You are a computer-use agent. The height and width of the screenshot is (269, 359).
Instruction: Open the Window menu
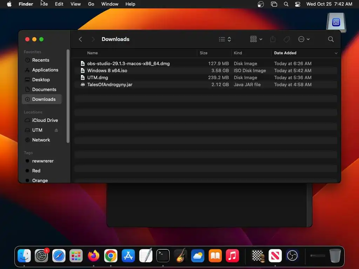pyautogui.click(x=110, y=4)
